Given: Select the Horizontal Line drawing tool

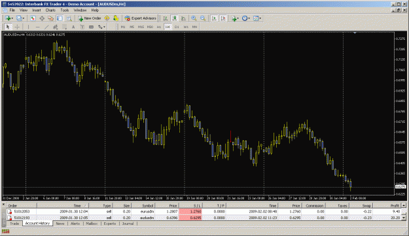Looking at the screenshot, I should click(37, 27).
